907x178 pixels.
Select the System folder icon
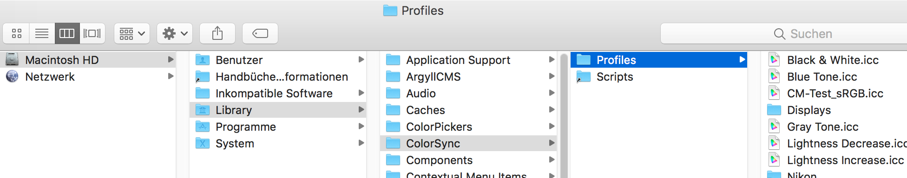(x=203, y=143)
